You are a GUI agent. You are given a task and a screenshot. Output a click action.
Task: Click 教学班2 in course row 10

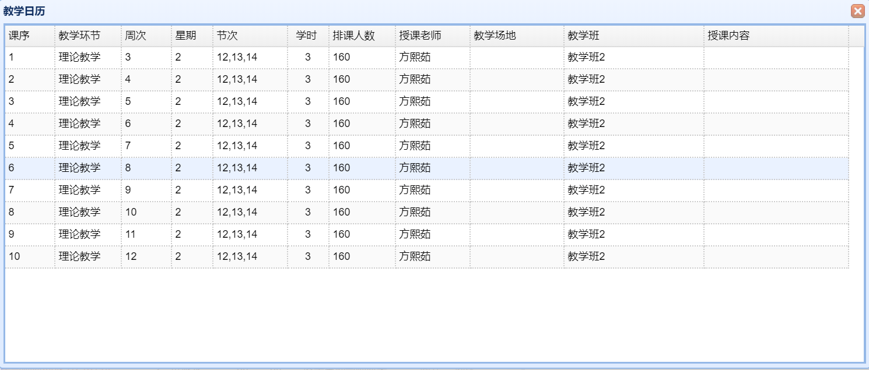pos(587,256)
